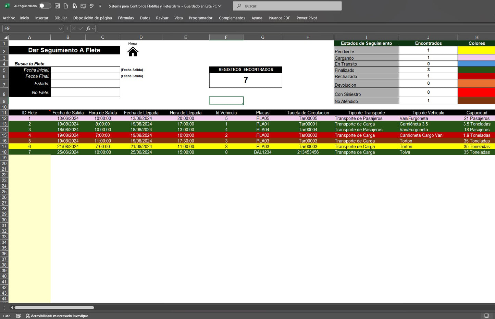Click the scroll-left arrow on horizontal scrollbar
Screen dimensions: 495x319
12,308
